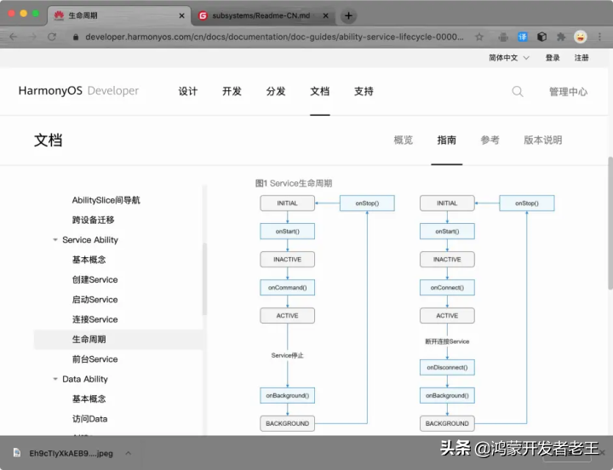
Task: Open 跨设备迁移 in the sidebar
Action: (x=93, y=221)
